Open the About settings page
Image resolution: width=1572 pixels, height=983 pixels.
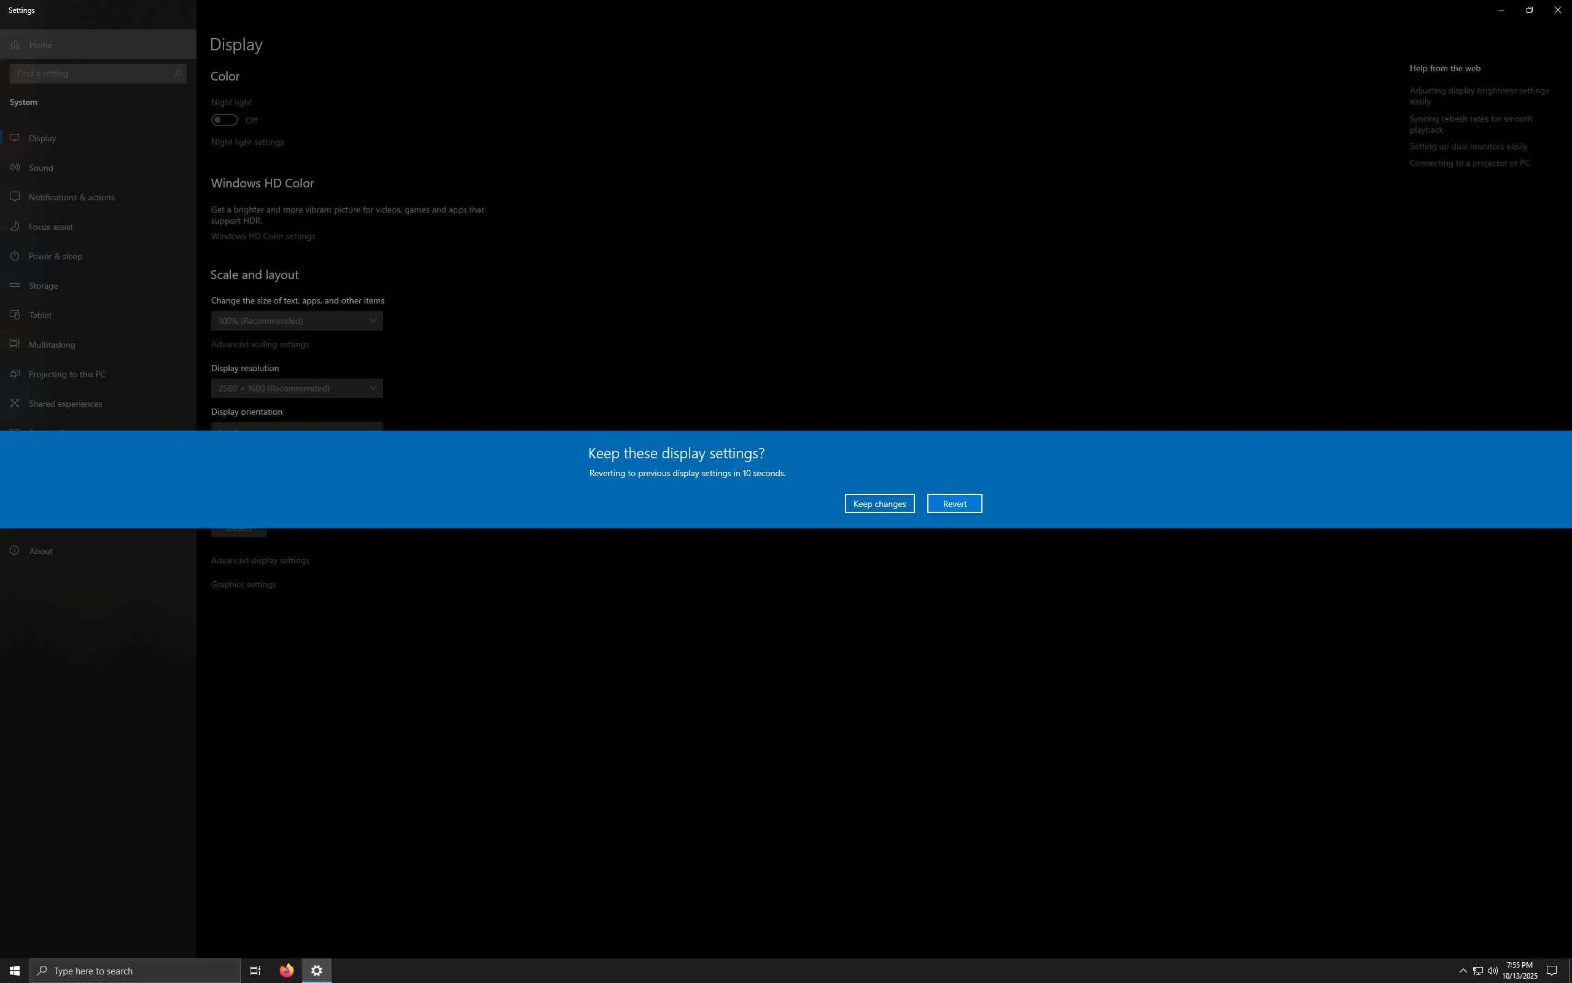[x=41, y=551]
